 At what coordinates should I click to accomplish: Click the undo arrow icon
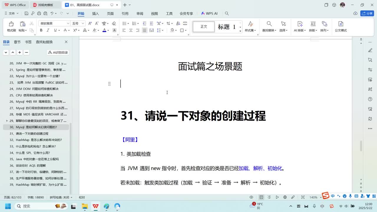(52, 13)
